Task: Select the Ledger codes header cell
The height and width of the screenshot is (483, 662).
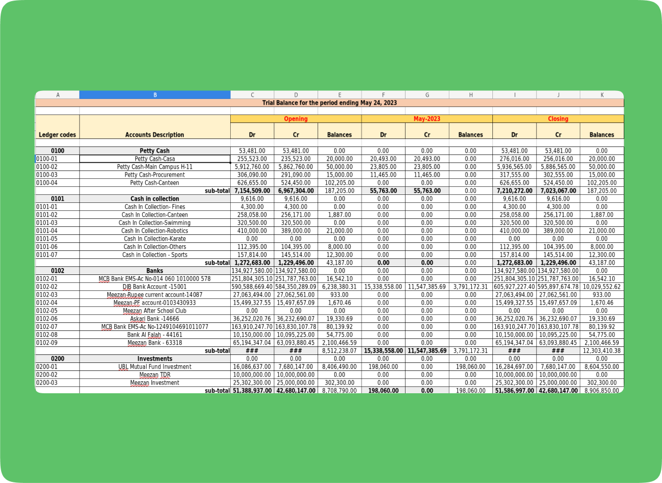Action: [57, 135]
